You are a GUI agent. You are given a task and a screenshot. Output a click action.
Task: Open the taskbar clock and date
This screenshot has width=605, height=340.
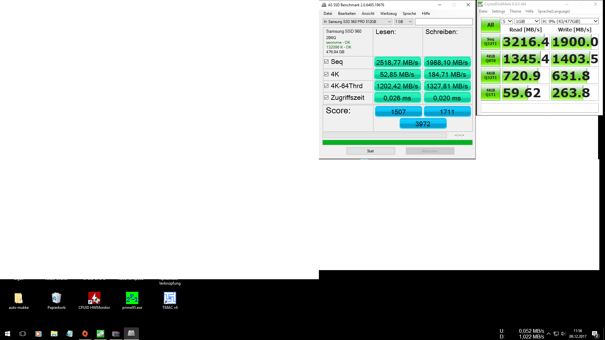pyautogui.click(x=578, y=334)
